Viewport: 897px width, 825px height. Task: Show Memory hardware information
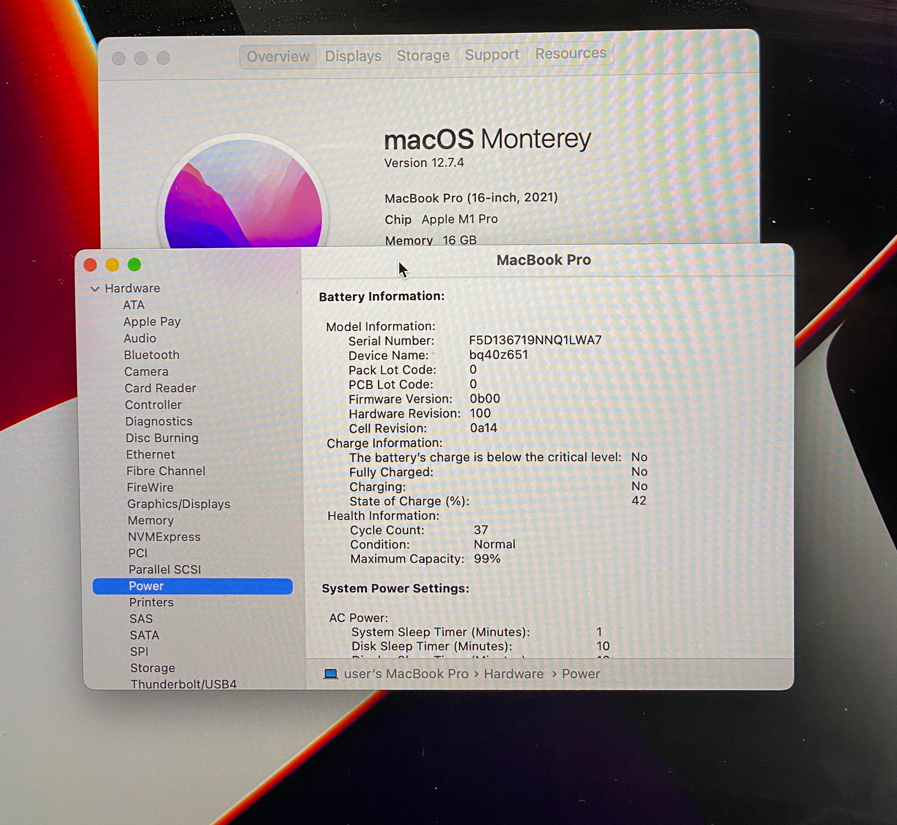(x=150, y=520)
